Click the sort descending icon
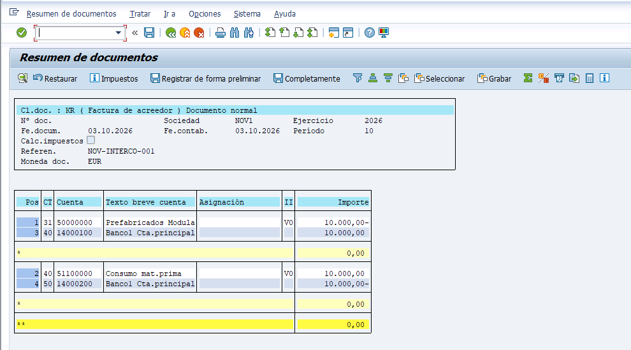Image resolution: width=631 pixels, height=350 pixels. 388,78
